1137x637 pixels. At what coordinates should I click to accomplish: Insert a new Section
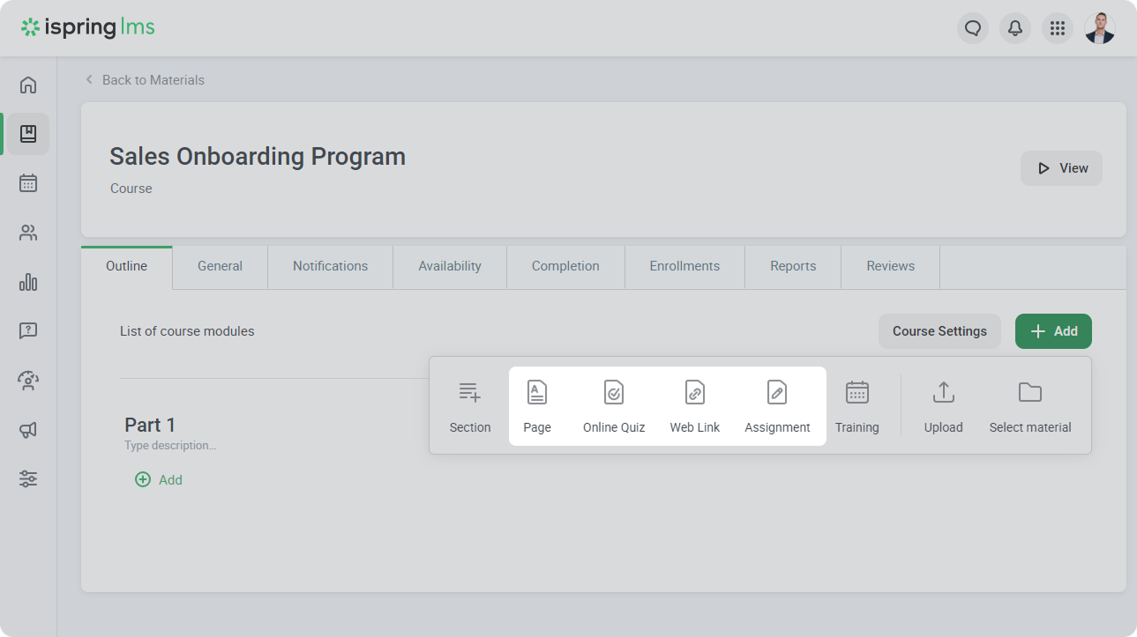coord(469,406)
